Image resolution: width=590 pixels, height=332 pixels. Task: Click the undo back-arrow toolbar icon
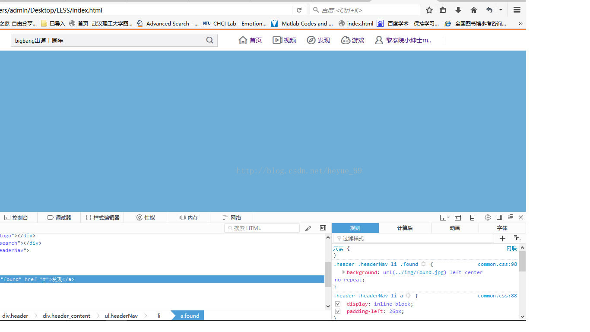coord(489,10)
